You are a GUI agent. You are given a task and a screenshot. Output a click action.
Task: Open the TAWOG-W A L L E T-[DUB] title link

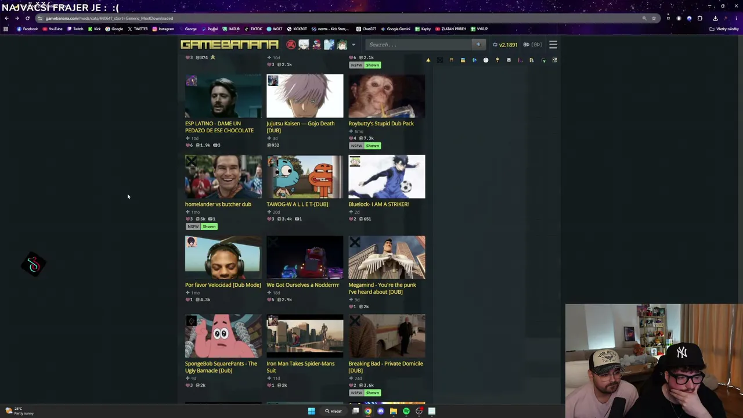pos(297,204)
